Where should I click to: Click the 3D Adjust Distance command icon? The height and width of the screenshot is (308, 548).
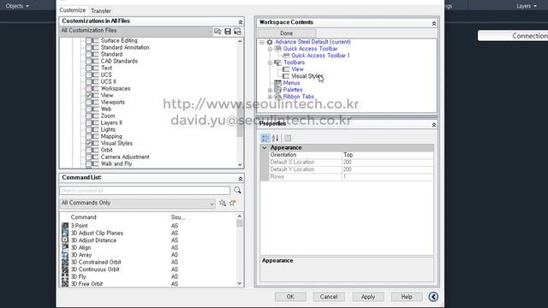pyautogui.click(x=65, y=240)
